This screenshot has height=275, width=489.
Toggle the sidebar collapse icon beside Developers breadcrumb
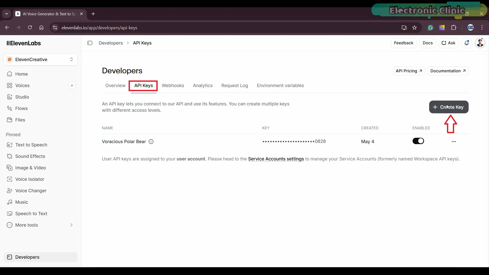pyautogui.click(x=90, y=43)
